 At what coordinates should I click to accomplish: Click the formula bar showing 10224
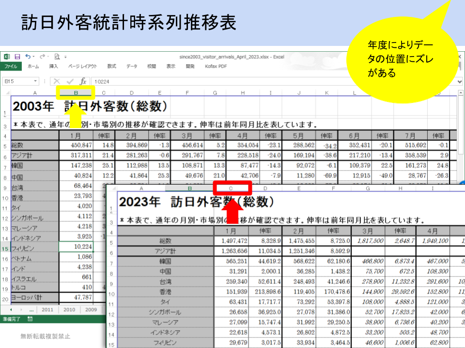point(219,81)
